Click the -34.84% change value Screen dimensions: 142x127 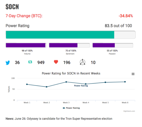(x=126, y=16)
